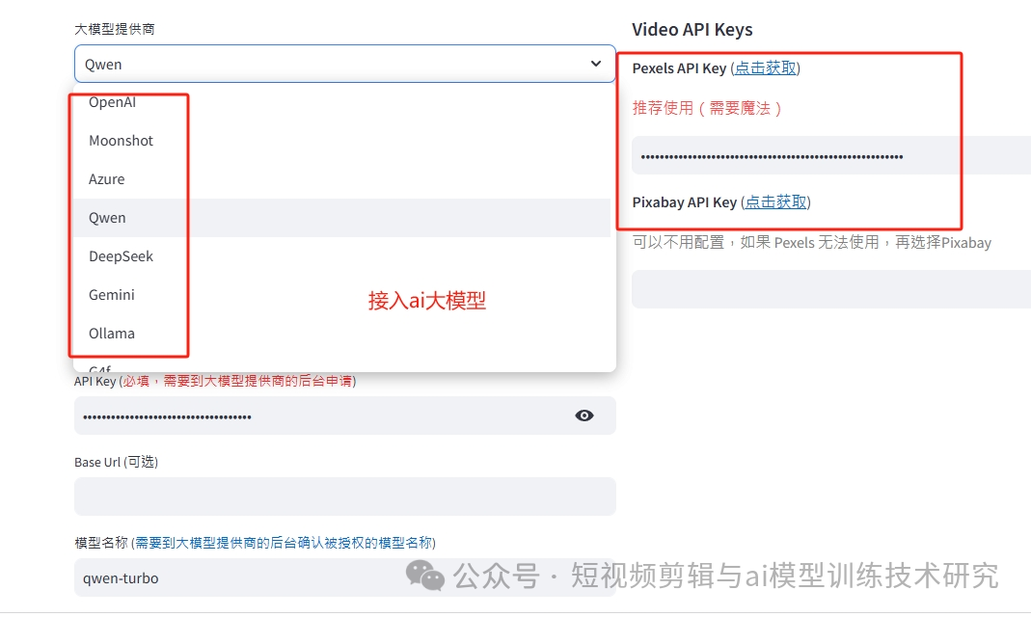Choose DeepSeek as the model provider
1031x617 pixels.
(341, 256)
